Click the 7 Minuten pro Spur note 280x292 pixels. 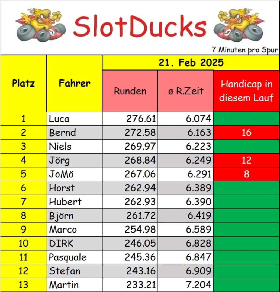point(245,50)
